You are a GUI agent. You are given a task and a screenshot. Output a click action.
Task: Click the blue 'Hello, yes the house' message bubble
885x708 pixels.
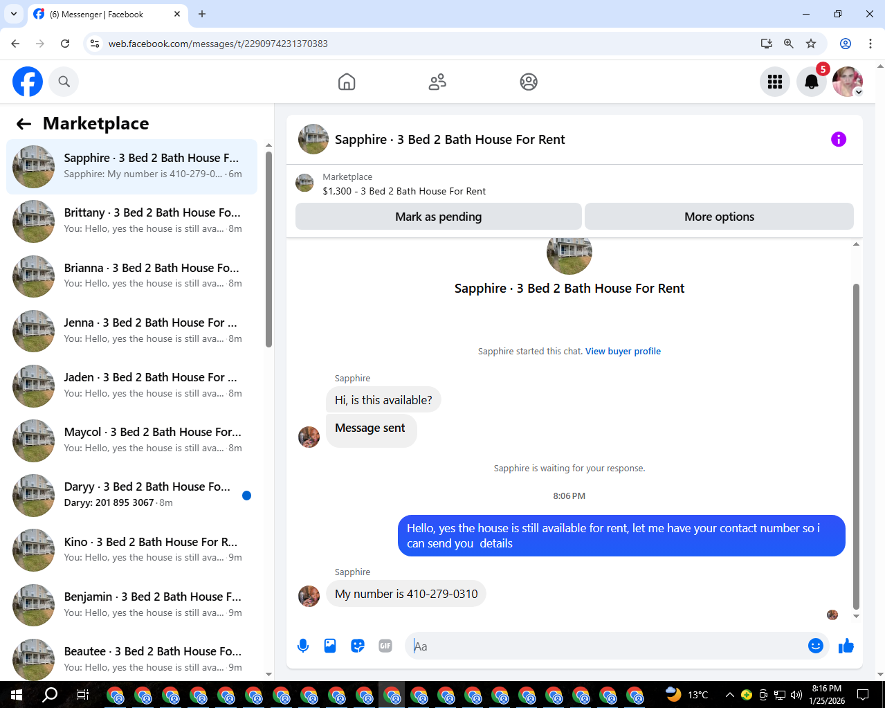(621, 536)
